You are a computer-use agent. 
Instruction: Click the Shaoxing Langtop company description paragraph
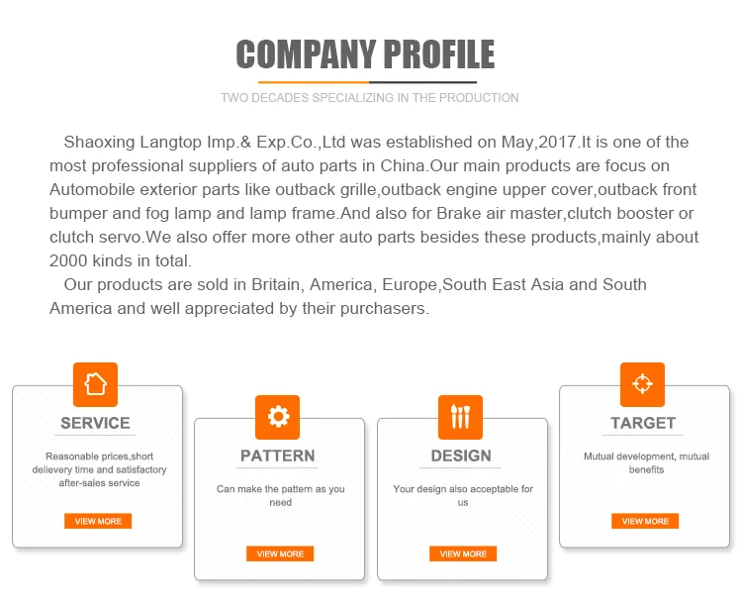click(x=372, y=201)
